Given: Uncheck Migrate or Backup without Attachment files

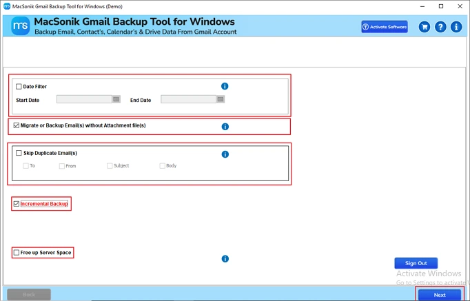Looking at the screenshot, I should 16,125.
